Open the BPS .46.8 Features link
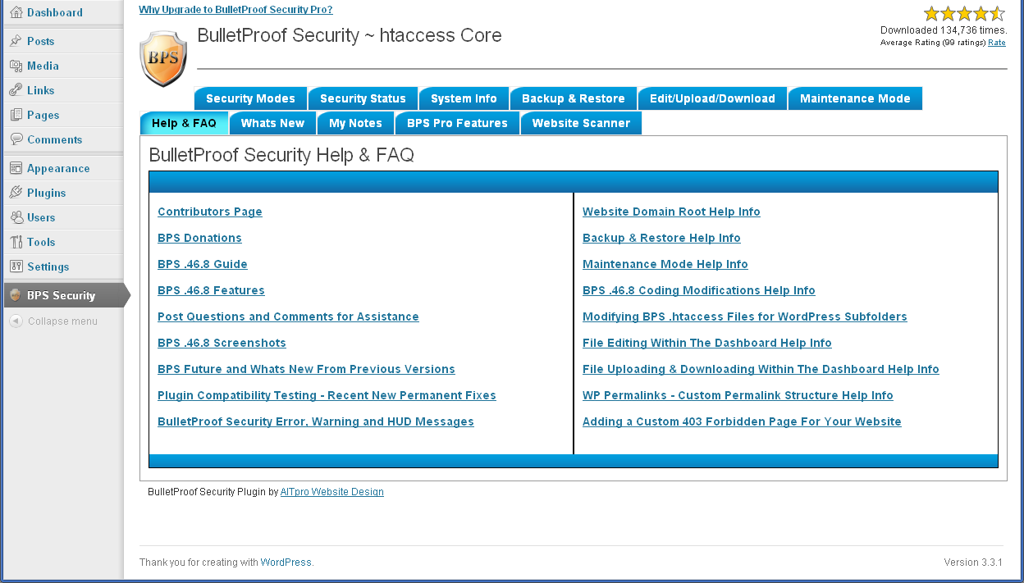1024x583 pixels. [211, 290]
